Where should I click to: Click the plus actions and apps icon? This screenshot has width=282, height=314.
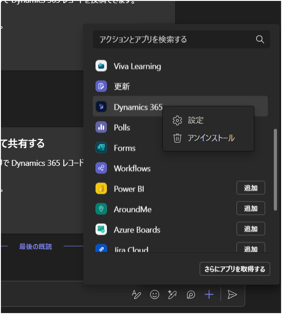coord(209,294)
